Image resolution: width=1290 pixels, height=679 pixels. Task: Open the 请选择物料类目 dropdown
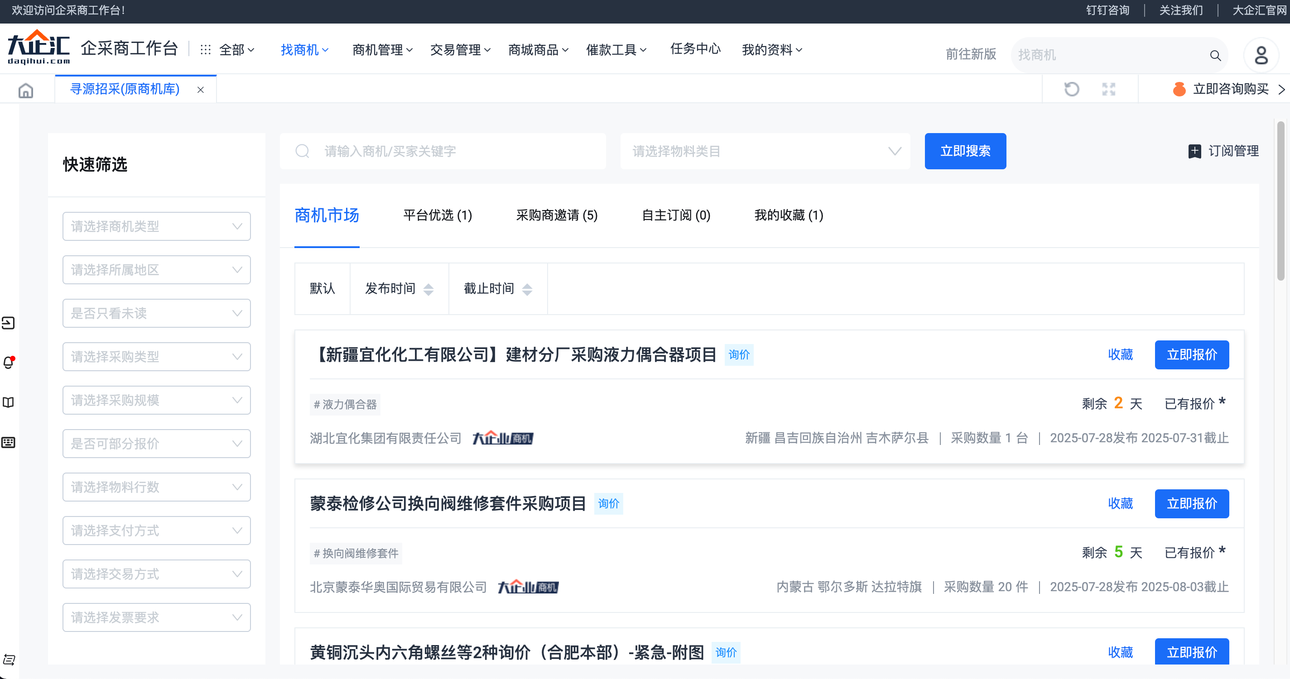pyautogui.click(x=765, y=151)
